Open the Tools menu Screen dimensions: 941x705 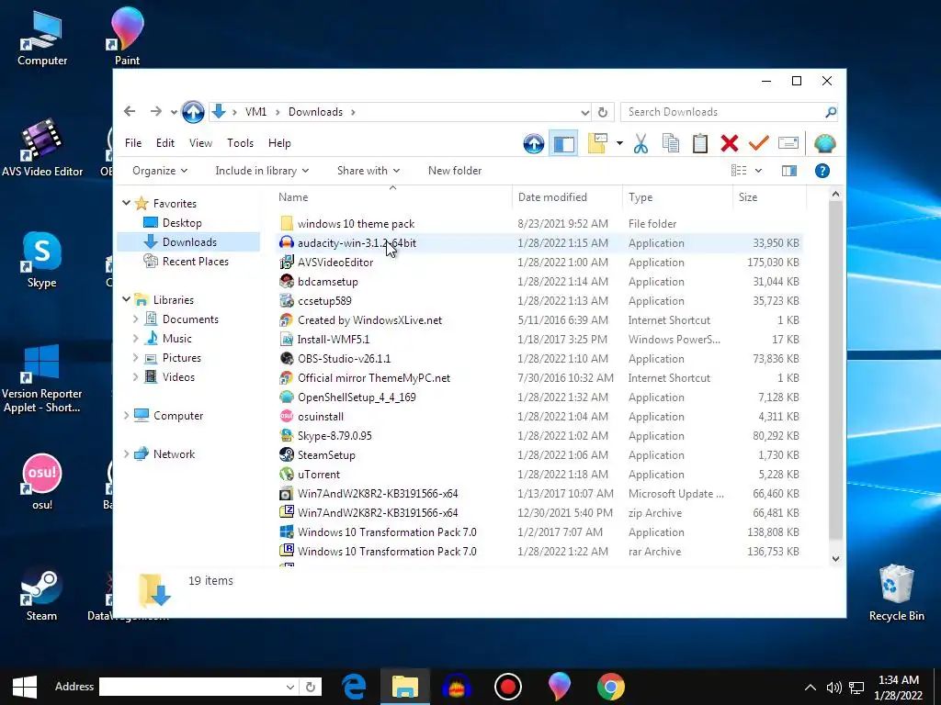(x=240, y=143)
